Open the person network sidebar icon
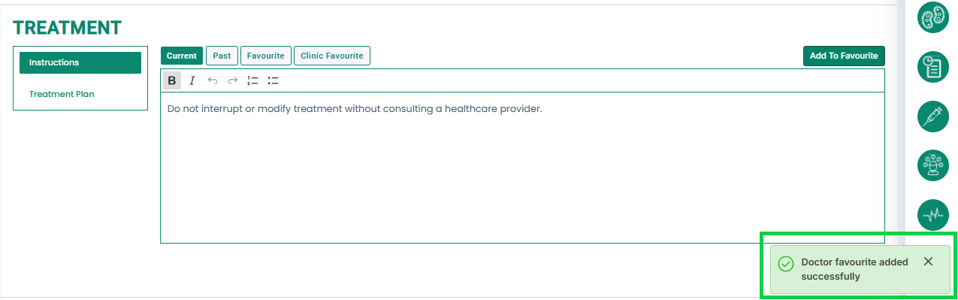 [x=933, y=165]
